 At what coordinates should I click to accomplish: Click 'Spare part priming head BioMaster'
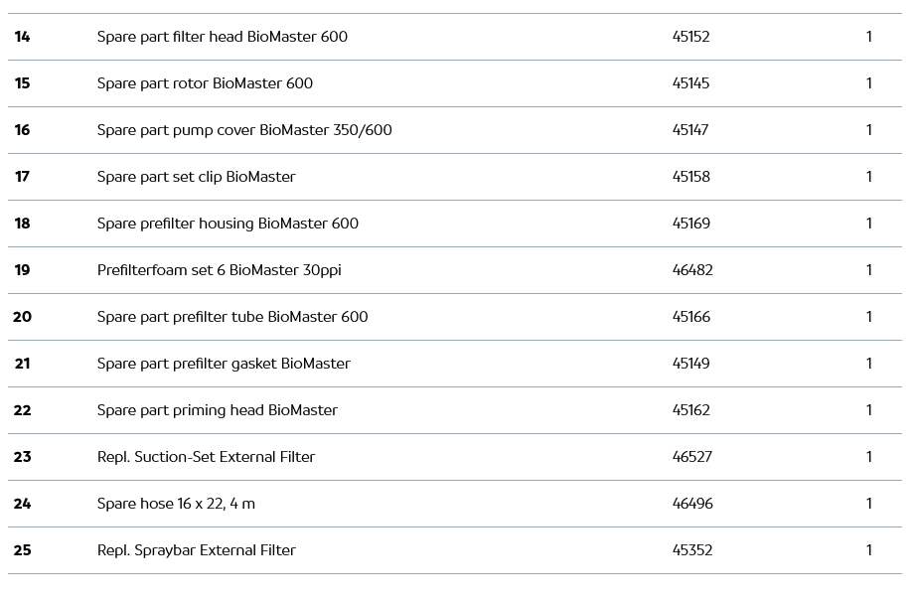pyautogui.click(x=217, y=410)
